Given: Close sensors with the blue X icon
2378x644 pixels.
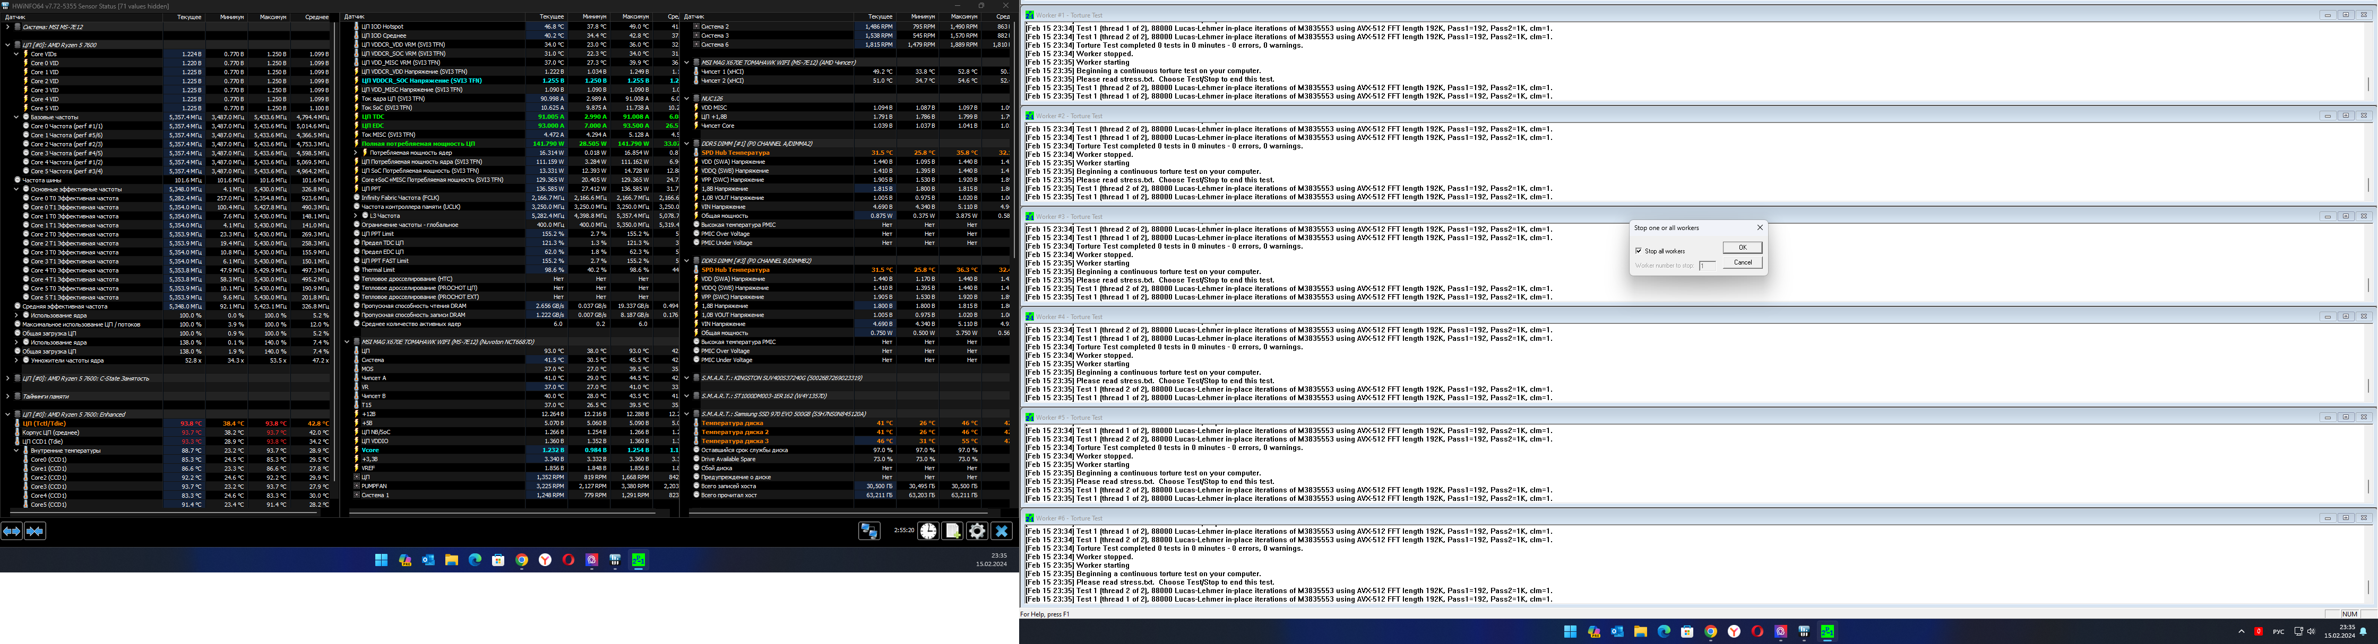Looking at the screenshot, I should (1002, 531).
